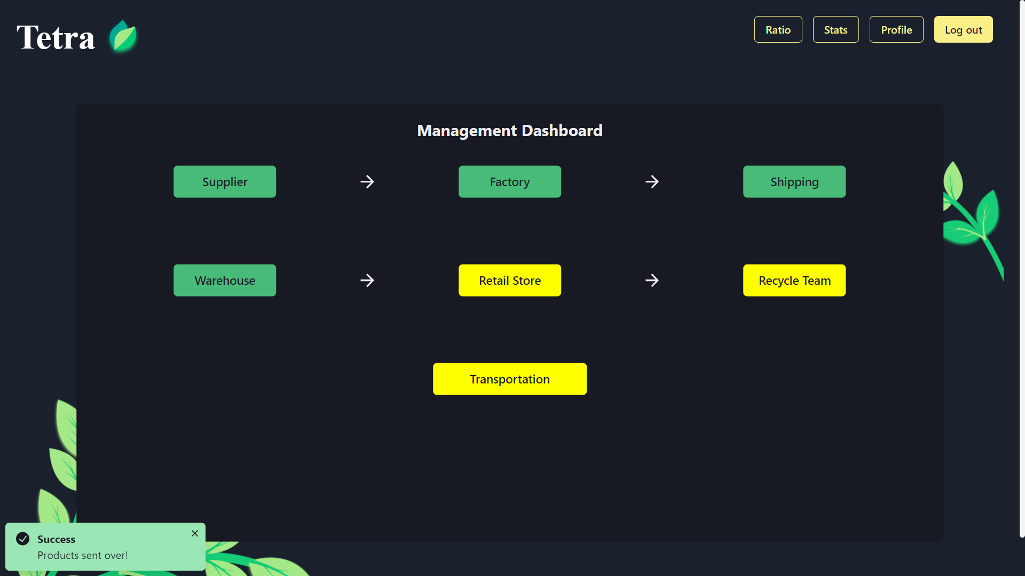Dismiss the Success notification with X

point(195,533)
